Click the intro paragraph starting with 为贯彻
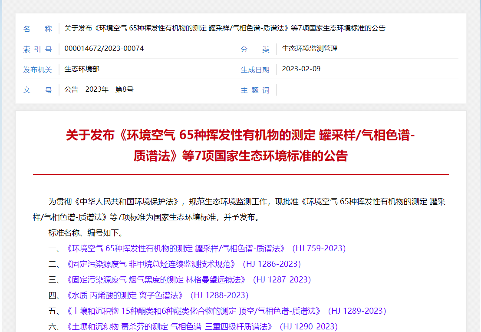 pos(240,209)
